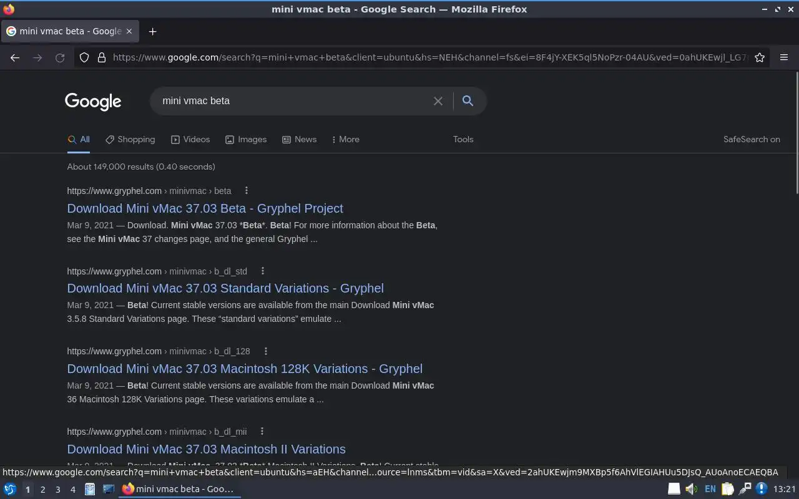Click the white square tray icon

point(674,489)
